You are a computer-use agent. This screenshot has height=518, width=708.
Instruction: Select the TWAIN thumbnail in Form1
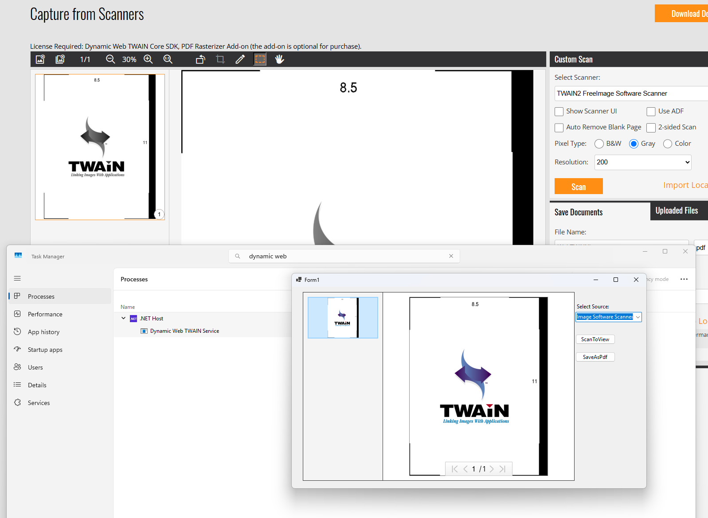(x=343, y=318)
